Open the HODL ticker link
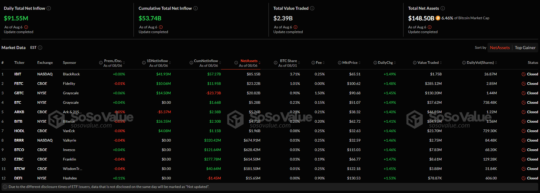 [x=19, y=131]
